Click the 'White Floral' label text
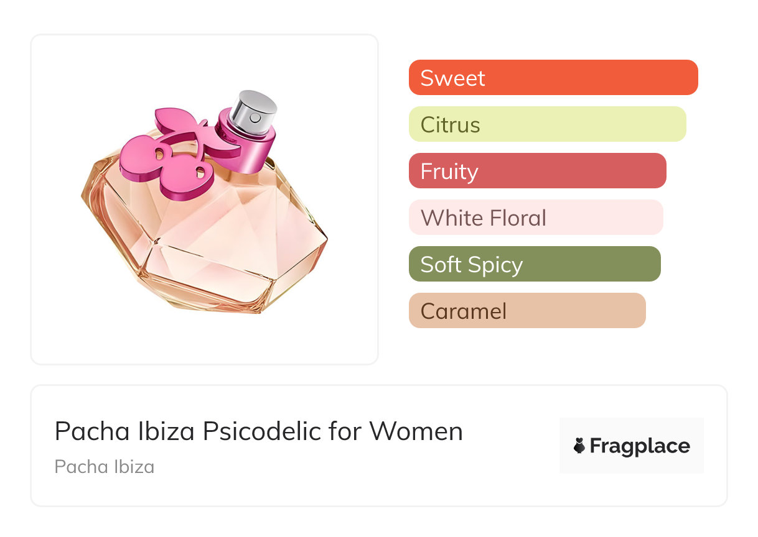The height and width of the screenshot is (537, 758). (x=484, y=218)
